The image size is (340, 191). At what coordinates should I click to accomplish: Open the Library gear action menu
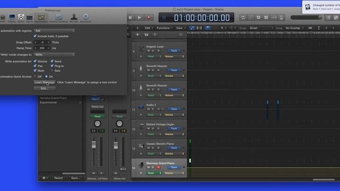pos(45,178)
